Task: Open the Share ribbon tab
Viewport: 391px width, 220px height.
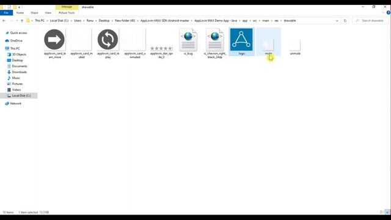Action: [x=34, y=13]
